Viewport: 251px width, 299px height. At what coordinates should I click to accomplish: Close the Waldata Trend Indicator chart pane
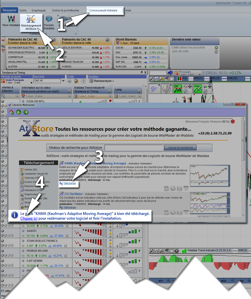177,251
